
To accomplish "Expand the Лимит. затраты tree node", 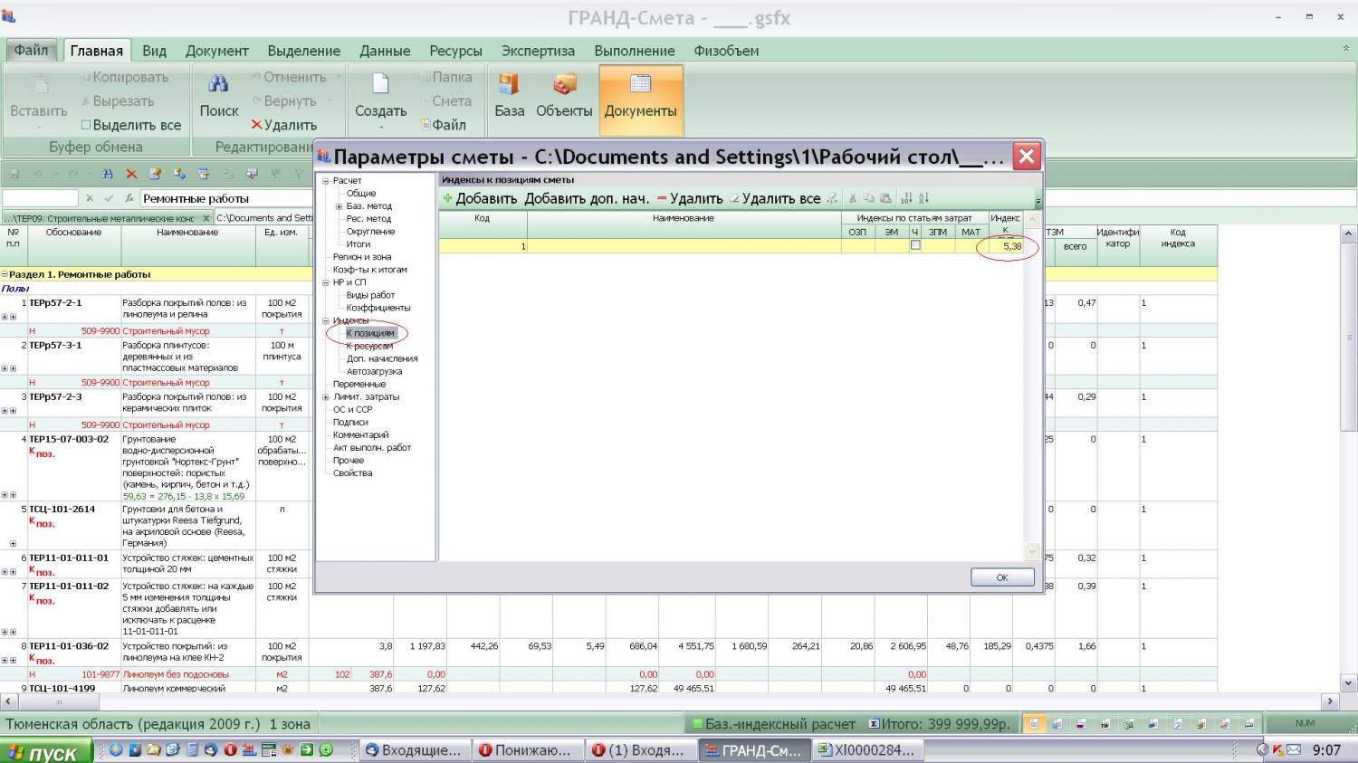I will [326, 397].
